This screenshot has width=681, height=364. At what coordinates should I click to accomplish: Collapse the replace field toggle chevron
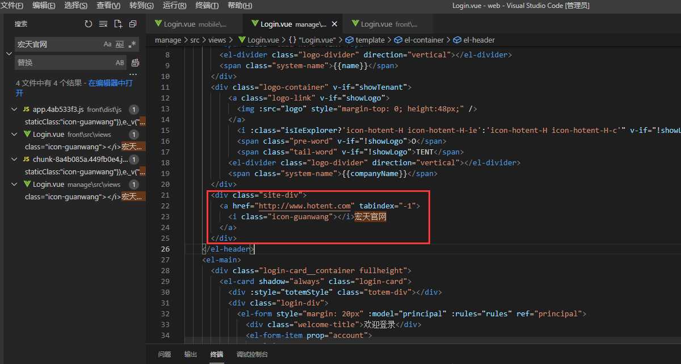tap(9, 53)
